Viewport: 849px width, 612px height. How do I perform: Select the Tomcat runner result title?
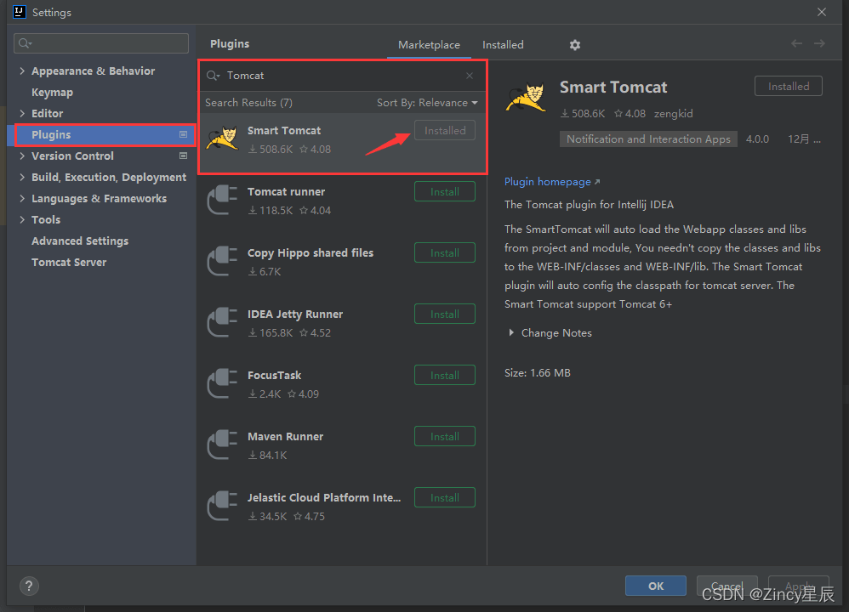pos(286,191)
